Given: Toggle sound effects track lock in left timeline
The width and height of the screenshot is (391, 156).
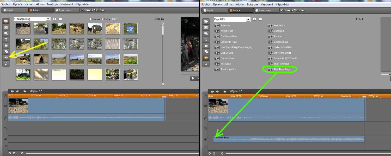Looking at the screenshot, I should (x=5, y=139).
